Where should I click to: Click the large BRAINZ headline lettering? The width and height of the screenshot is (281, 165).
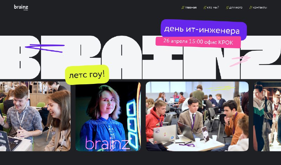click(x=140, y=57)
